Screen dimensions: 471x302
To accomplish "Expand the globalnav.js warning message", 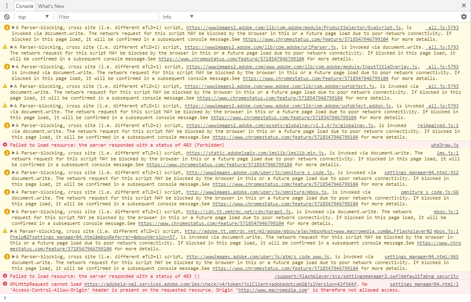I will click(13, 125).
